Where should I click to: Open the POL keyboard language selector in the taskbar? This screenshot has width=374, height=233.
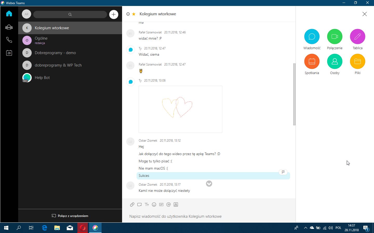pyautogui.click(x=338, y=228)
